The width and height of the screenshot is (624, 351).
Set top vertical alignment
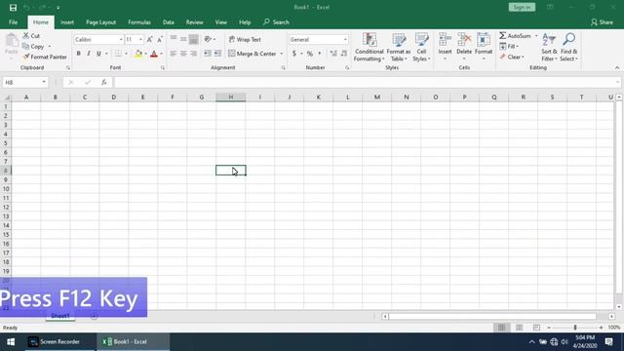(x=174, y=39)
